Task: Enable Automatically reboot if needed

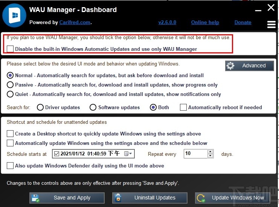Action: (183, 107)
